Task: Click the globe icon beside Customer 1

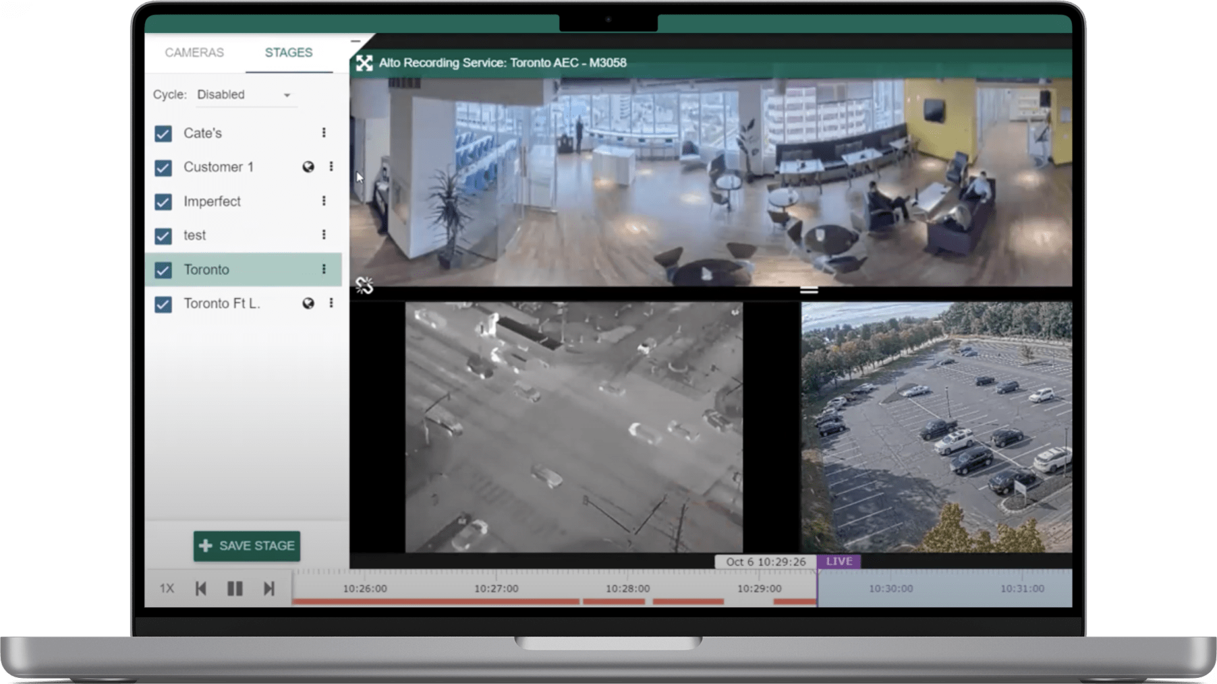Action: [308, 167]
